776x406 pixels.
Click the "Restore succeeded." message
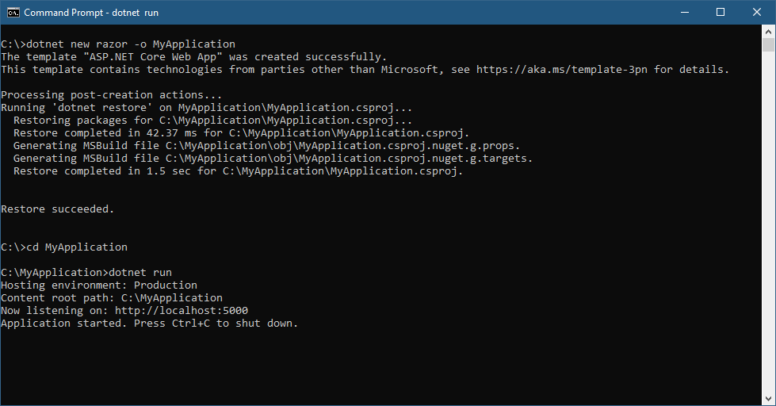[x=58, y=209]
